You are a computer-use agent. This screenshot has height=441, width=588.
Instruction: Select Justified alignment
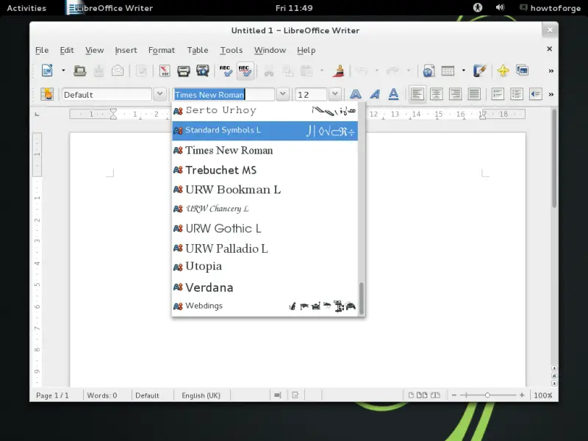point(474,94)
